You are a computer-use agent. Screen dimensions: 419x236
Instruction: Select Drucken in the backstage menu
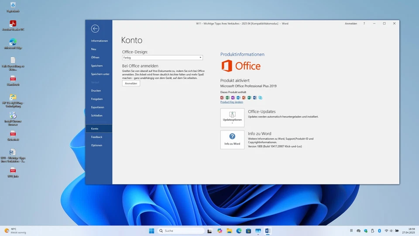96,90
